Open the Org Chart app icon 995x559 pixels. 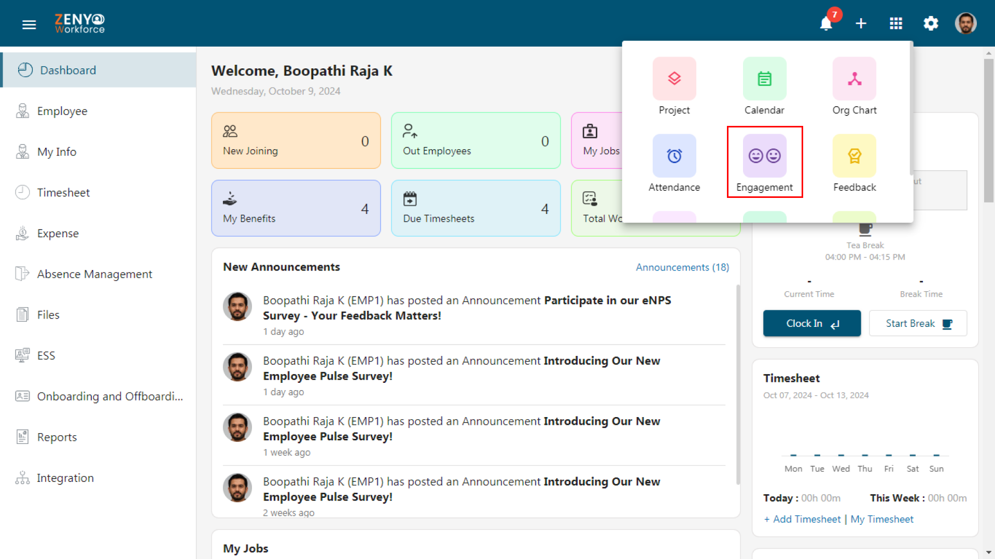854,79
